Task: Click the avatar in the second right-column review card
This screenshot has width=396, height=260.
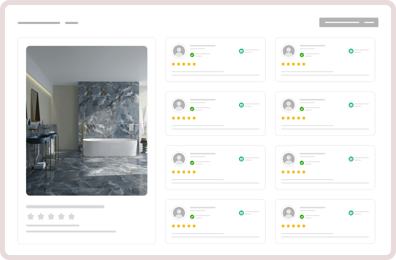Action: tap(288, 105)
